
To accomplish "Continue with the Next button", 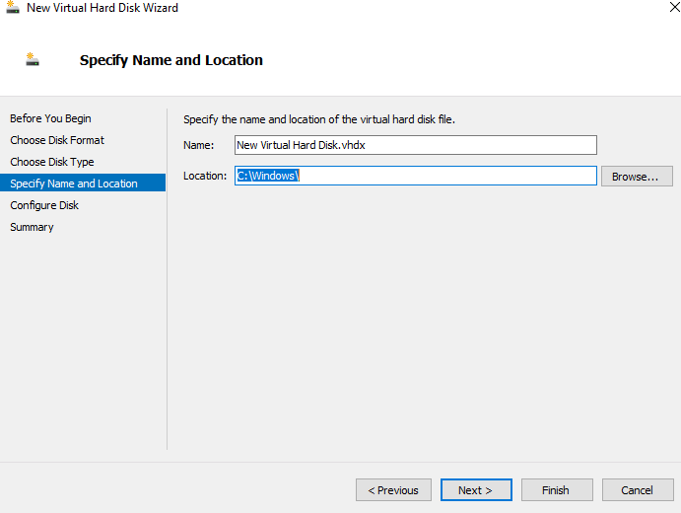I will [x=476, y=490].
